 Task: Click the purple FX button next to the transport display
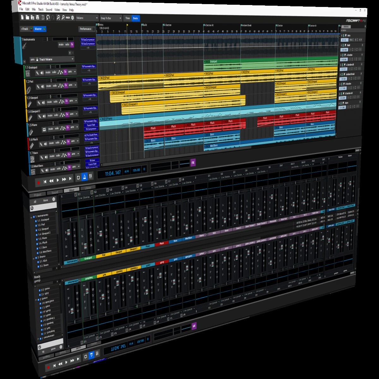point(193,163)
